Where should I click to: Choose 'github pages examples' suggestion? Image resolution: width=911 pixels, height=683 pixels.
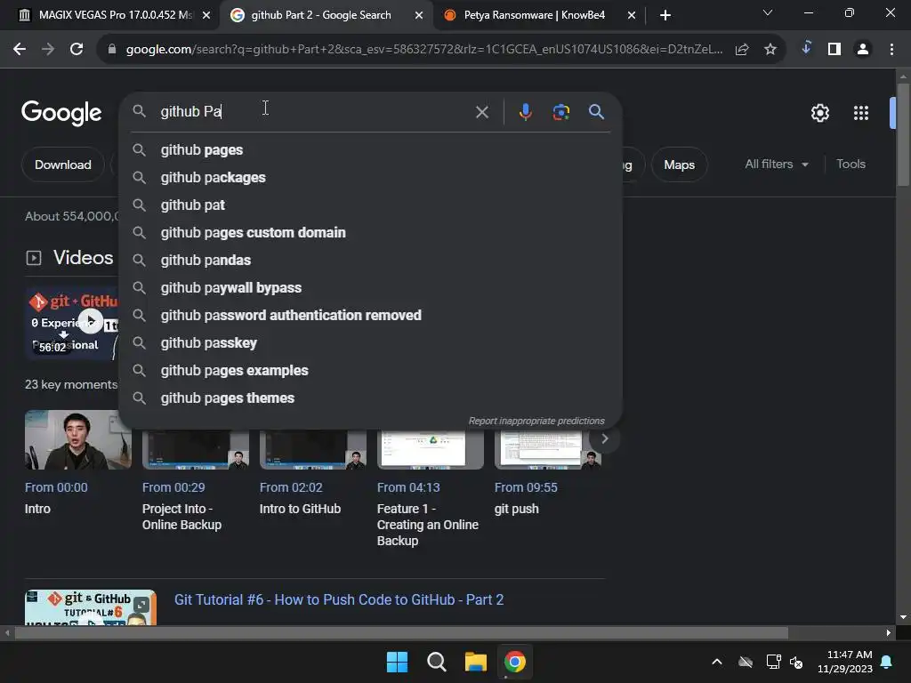[370, 371]
